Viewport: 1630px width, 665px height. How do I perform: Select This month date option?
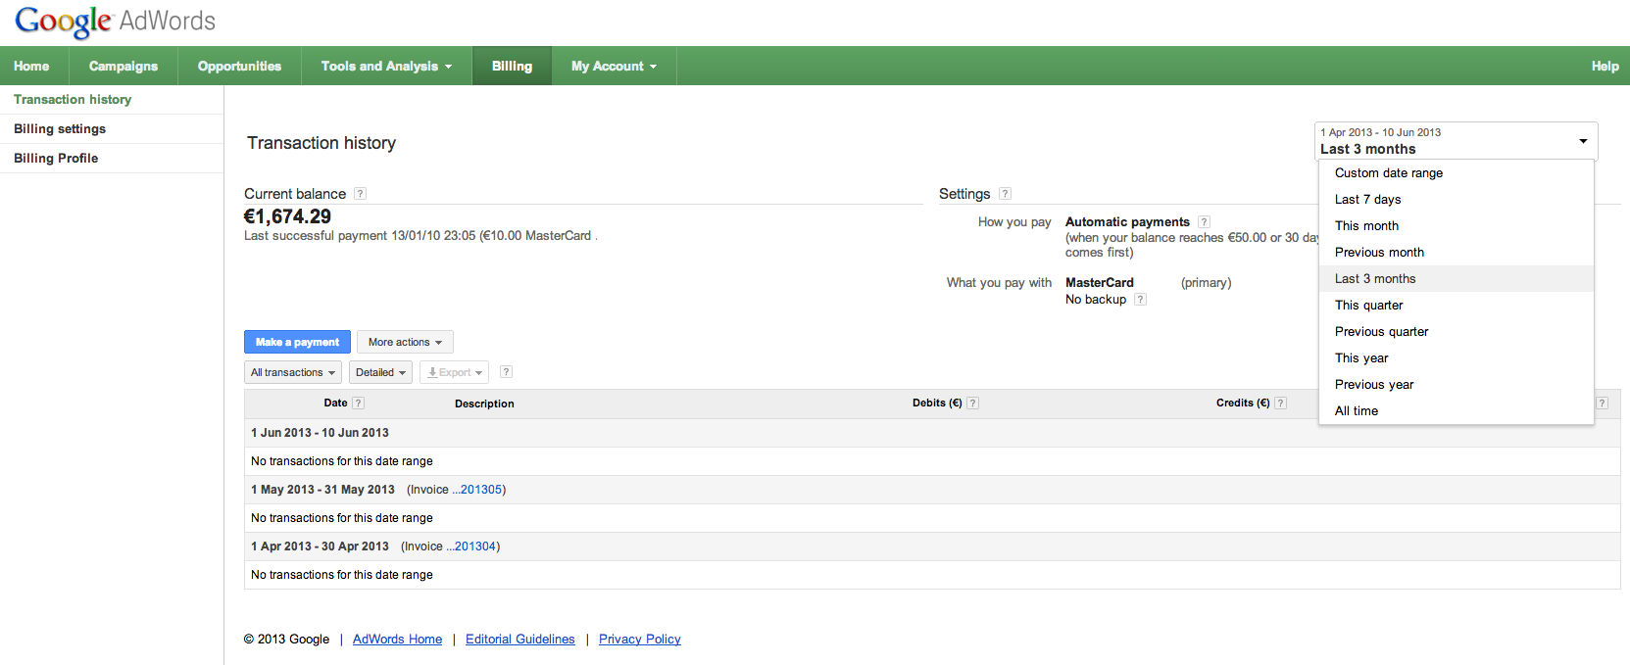coord(1457,226)
